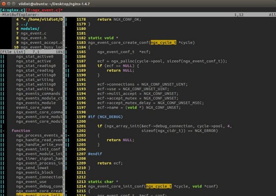Place cursor on line number 1201
Screen dimensions: 276x196
(81, 126)
